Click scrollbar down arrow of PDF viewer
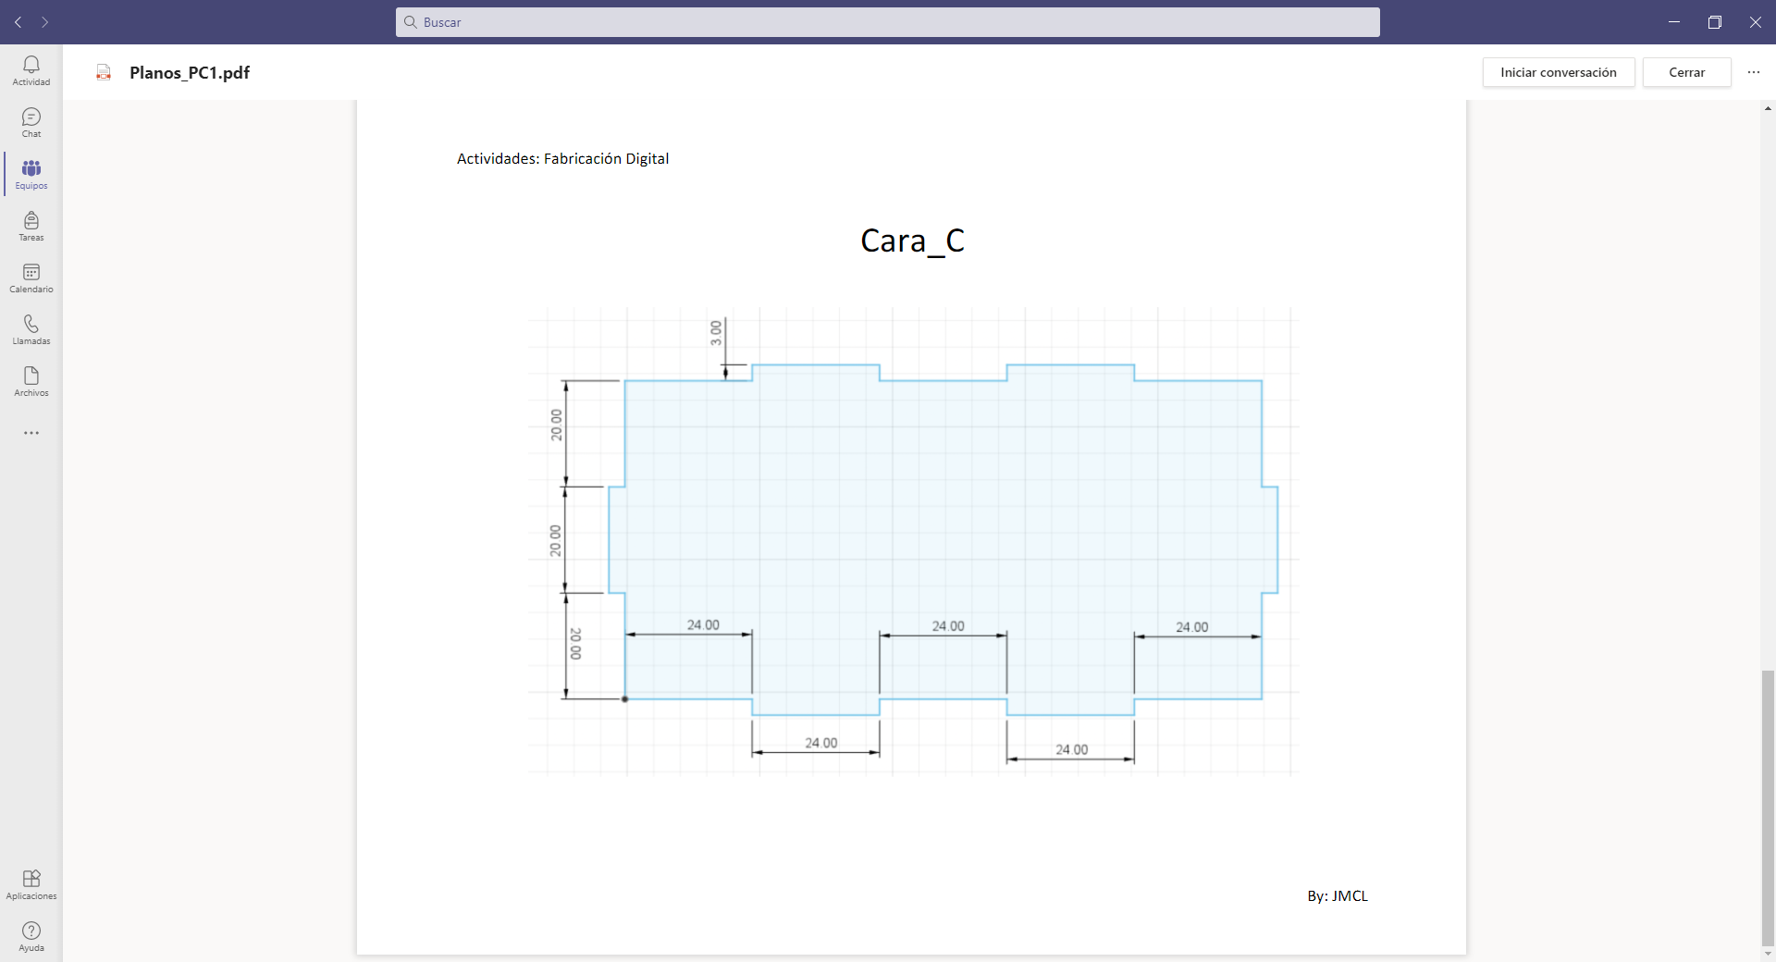Image resolution: width=1776 pixels, height=962 pixels. (1768, 954)
